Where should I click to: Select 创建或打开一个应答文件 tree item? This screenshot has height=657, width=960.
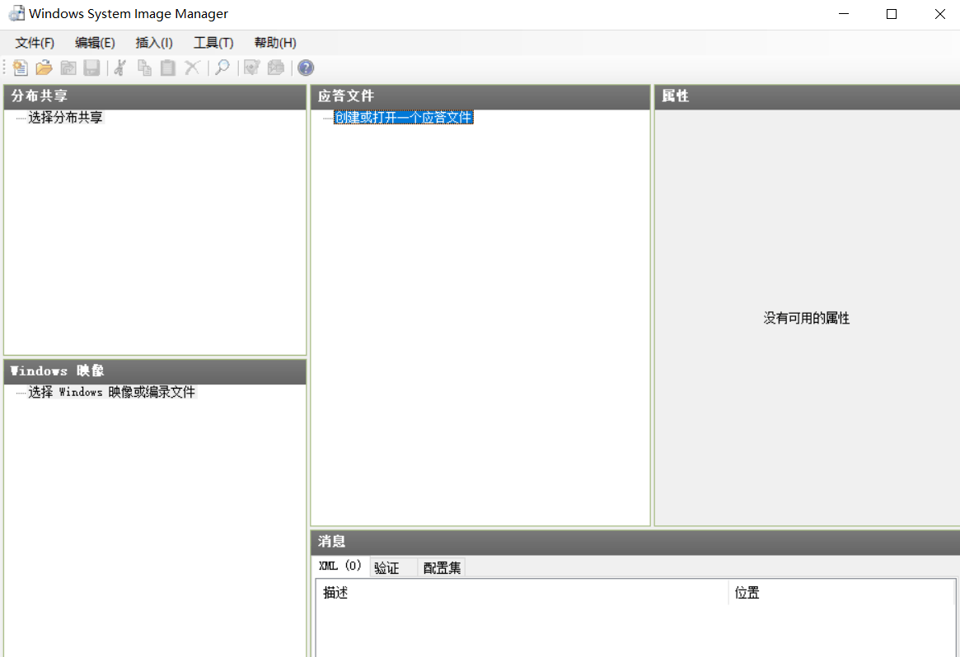tap(404, 118)
